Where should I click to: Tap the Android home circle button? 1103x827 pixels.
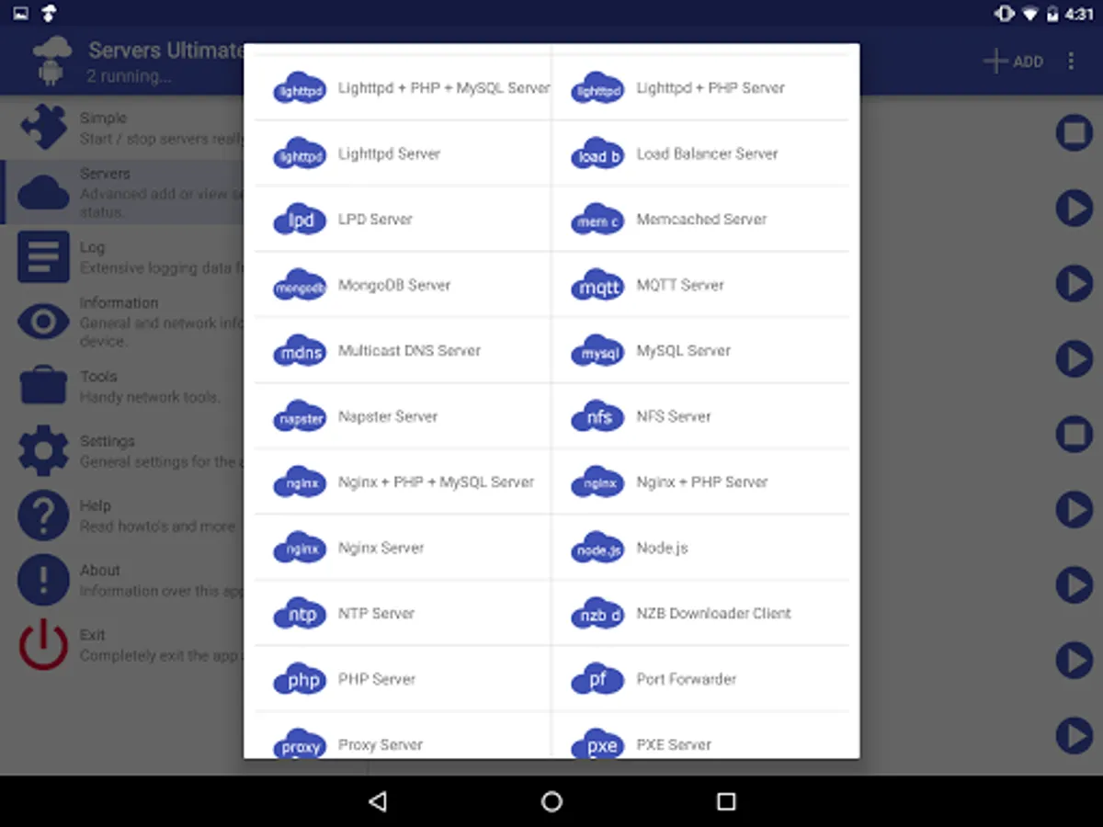(x=551, y=801)
